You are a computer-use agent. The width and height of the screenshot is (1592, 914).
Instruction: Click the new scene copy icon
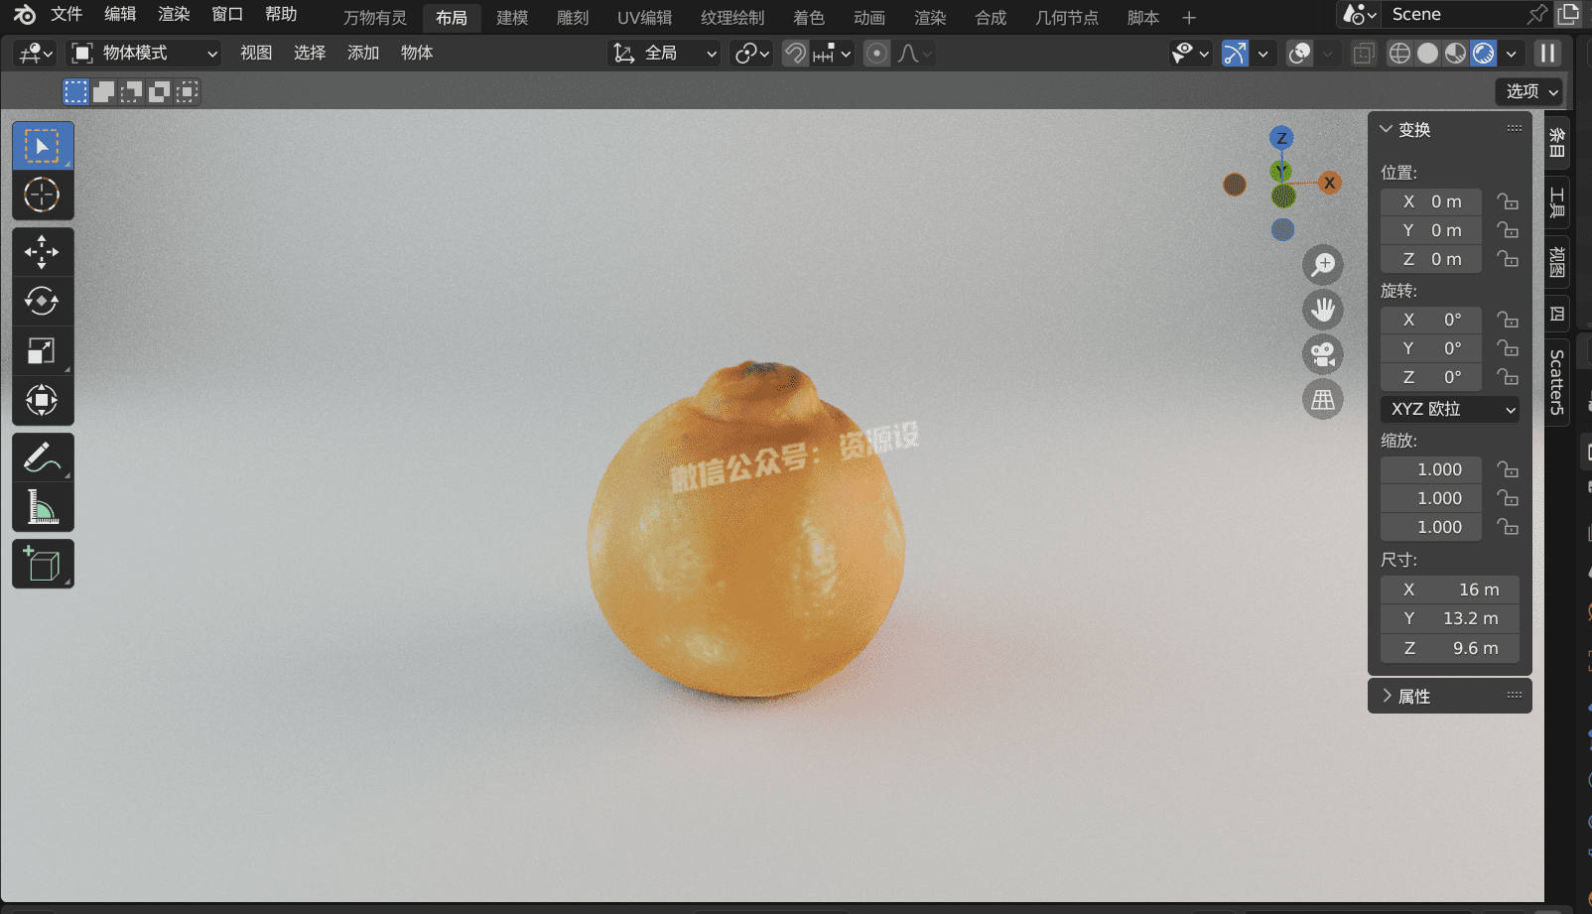coord(1569,14)
